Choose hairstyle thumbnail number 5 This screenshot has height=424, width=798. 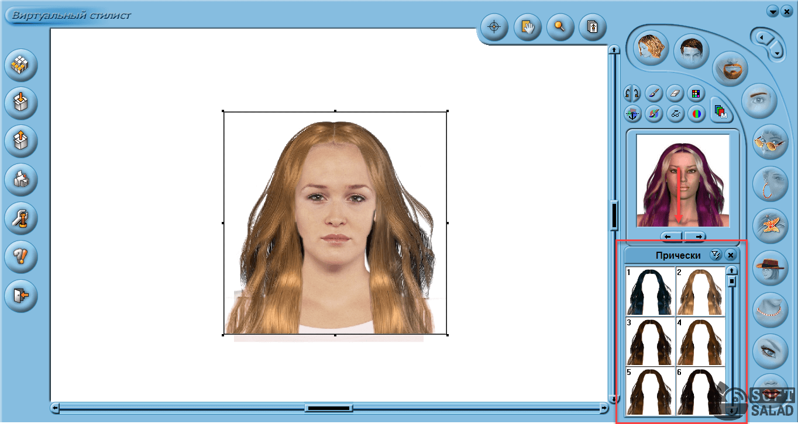coord(651,391)
